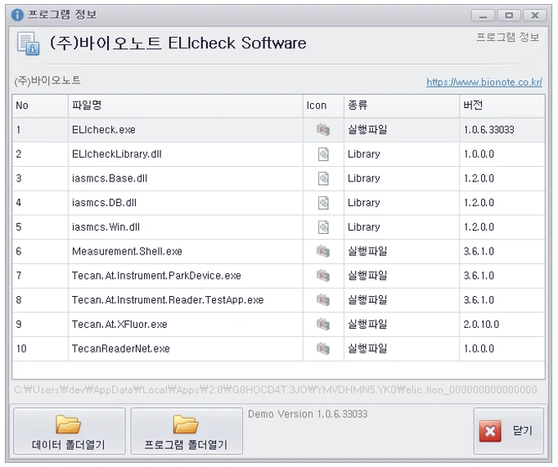Click the blue info icon in title bar
Screen dimensions: 558x467
point(17,15)
